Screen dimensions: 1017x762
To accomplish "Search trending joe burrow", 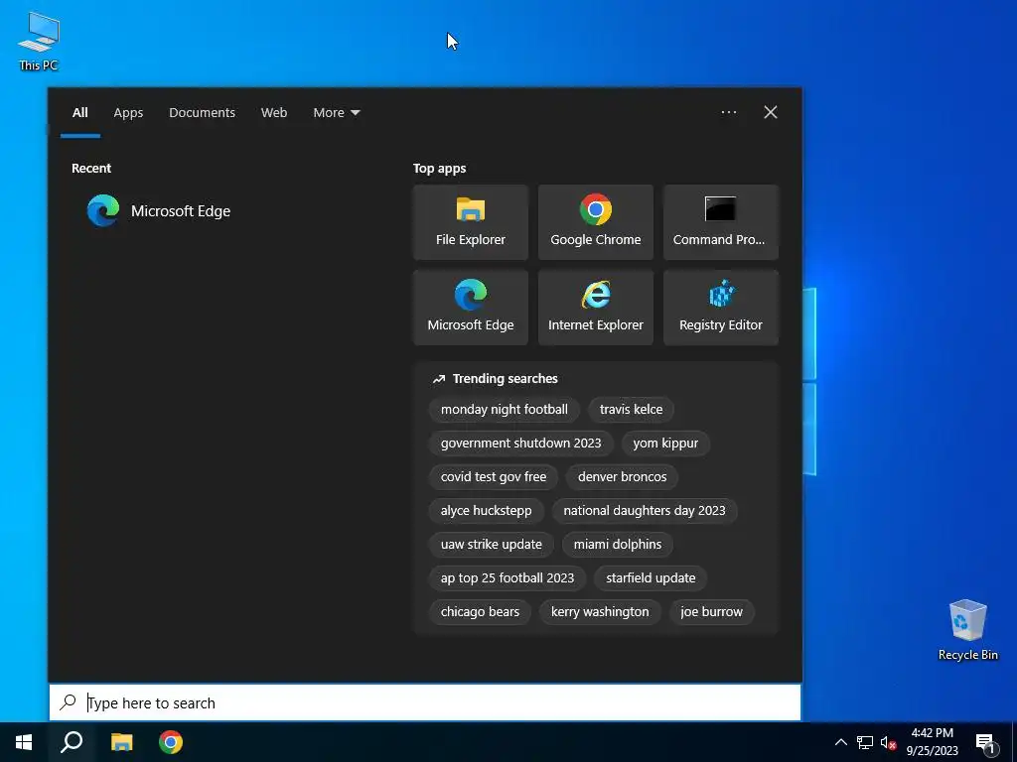I will [x=711, y=611].
